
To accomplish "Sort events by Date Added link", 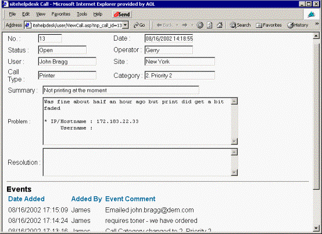I will [x=26, y=199].
